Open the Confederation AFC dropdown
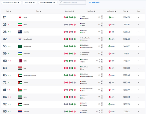The width and height of the screenshot is (146, 114). point(11,3)
